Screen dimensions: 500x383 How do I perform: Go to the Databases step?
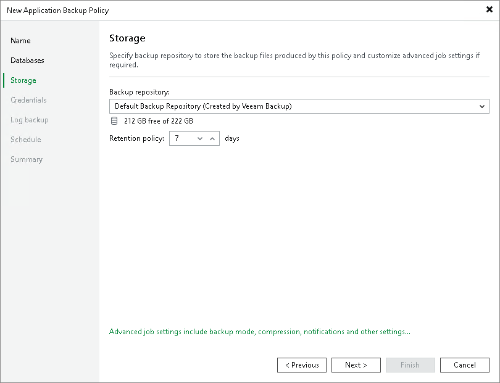(27, 61)
